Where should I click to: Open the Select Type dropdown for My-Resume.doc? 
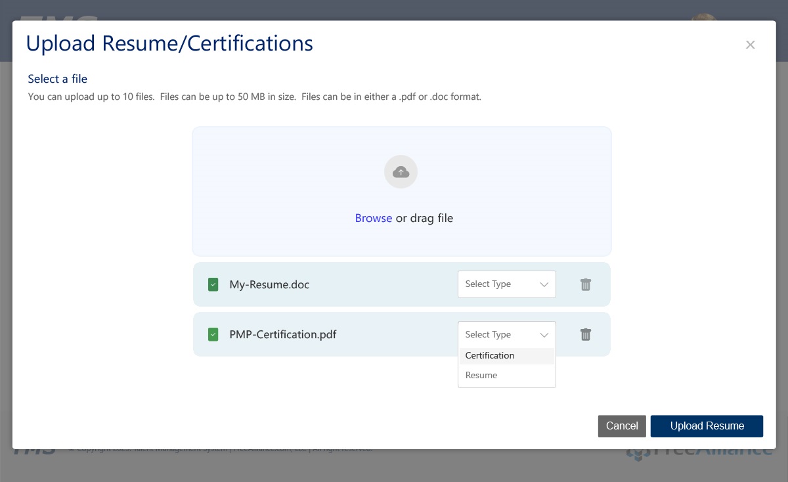(x=506, y=284)
